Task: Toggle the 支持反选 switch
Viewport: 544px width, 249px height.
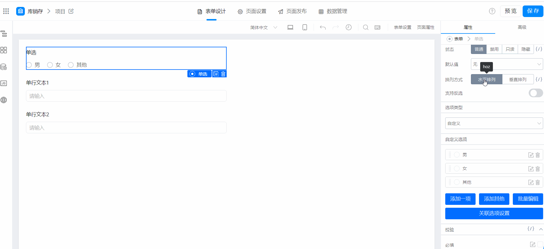Action: click(x=536, y=93)
